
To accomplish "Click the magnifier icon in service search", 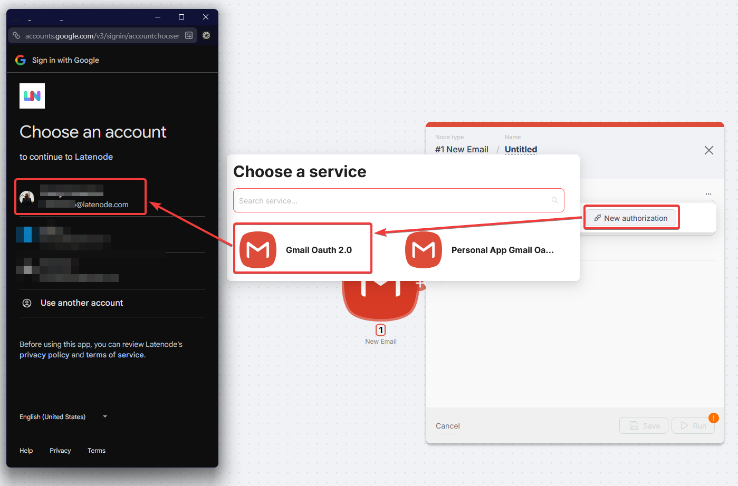I will [x=554, y=200].
